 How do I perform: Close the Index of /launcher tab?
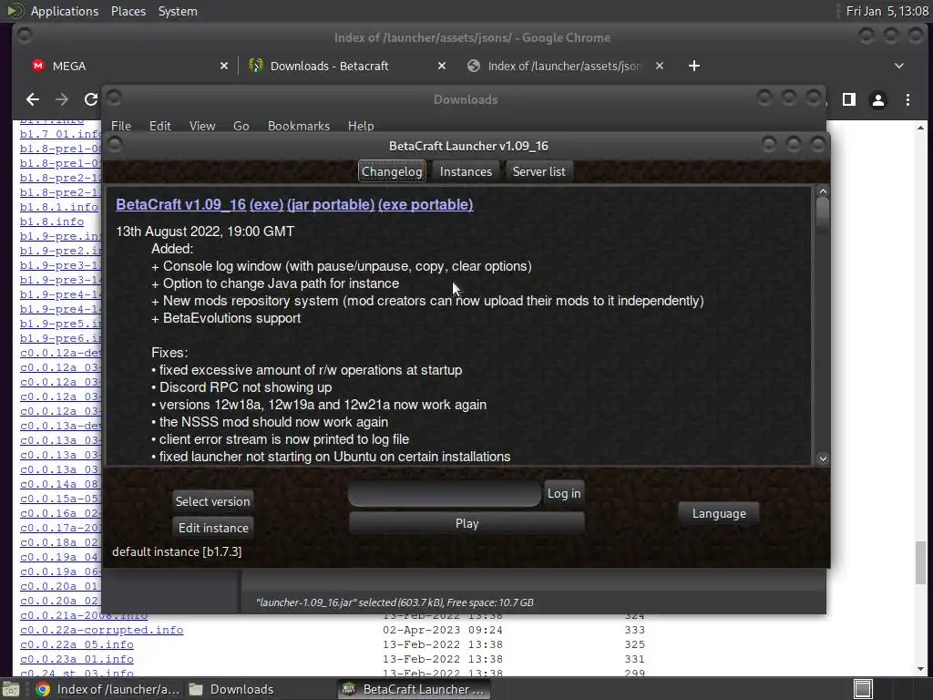click(x=660, y=66)
